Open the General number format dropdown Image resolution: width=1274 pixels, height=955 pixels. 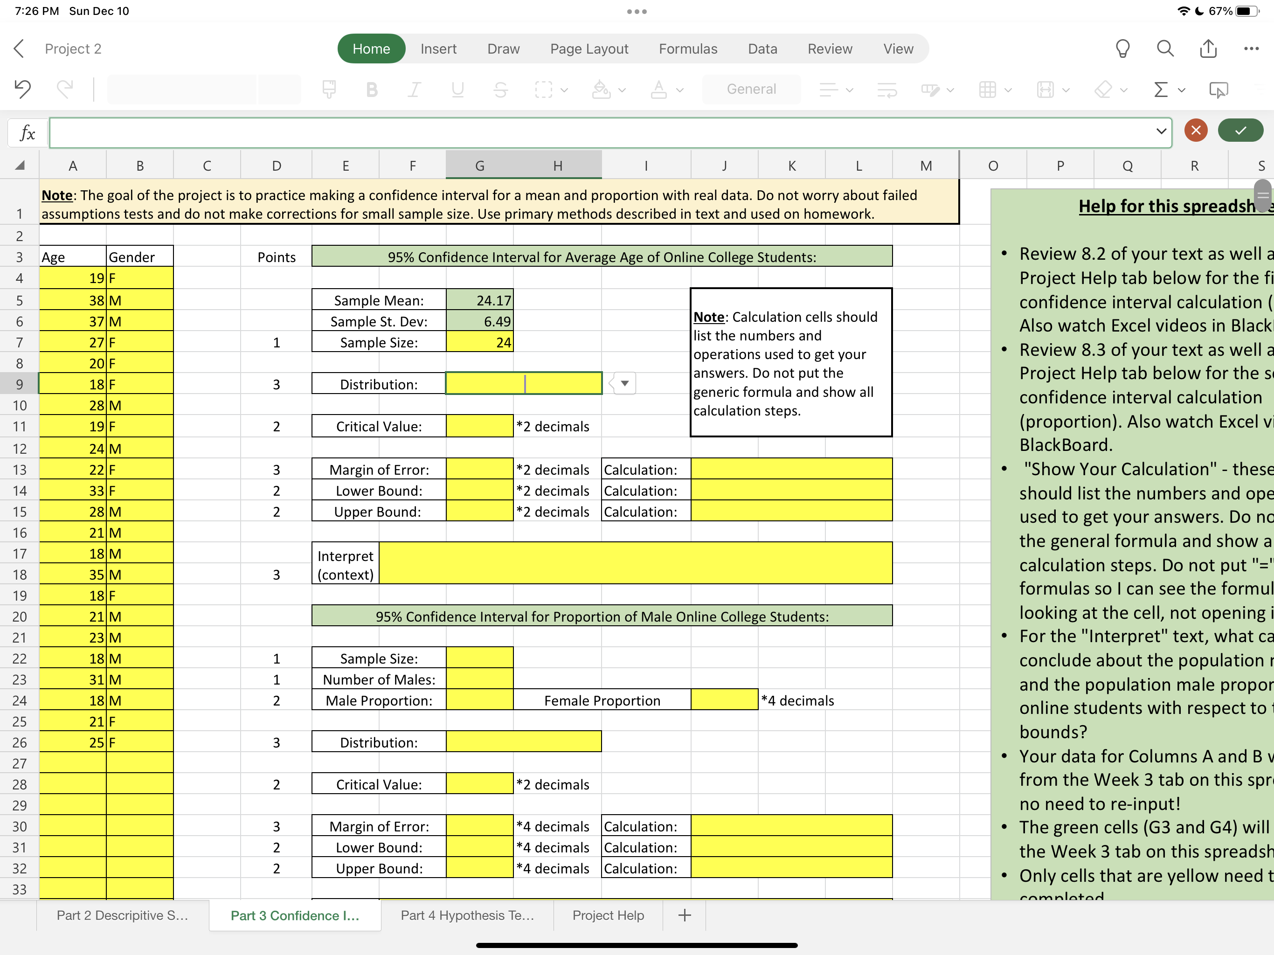(751, 89)
